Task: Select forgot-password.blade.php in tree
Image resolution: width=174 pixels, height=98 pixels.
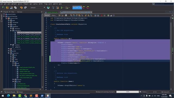Action: 27,67
